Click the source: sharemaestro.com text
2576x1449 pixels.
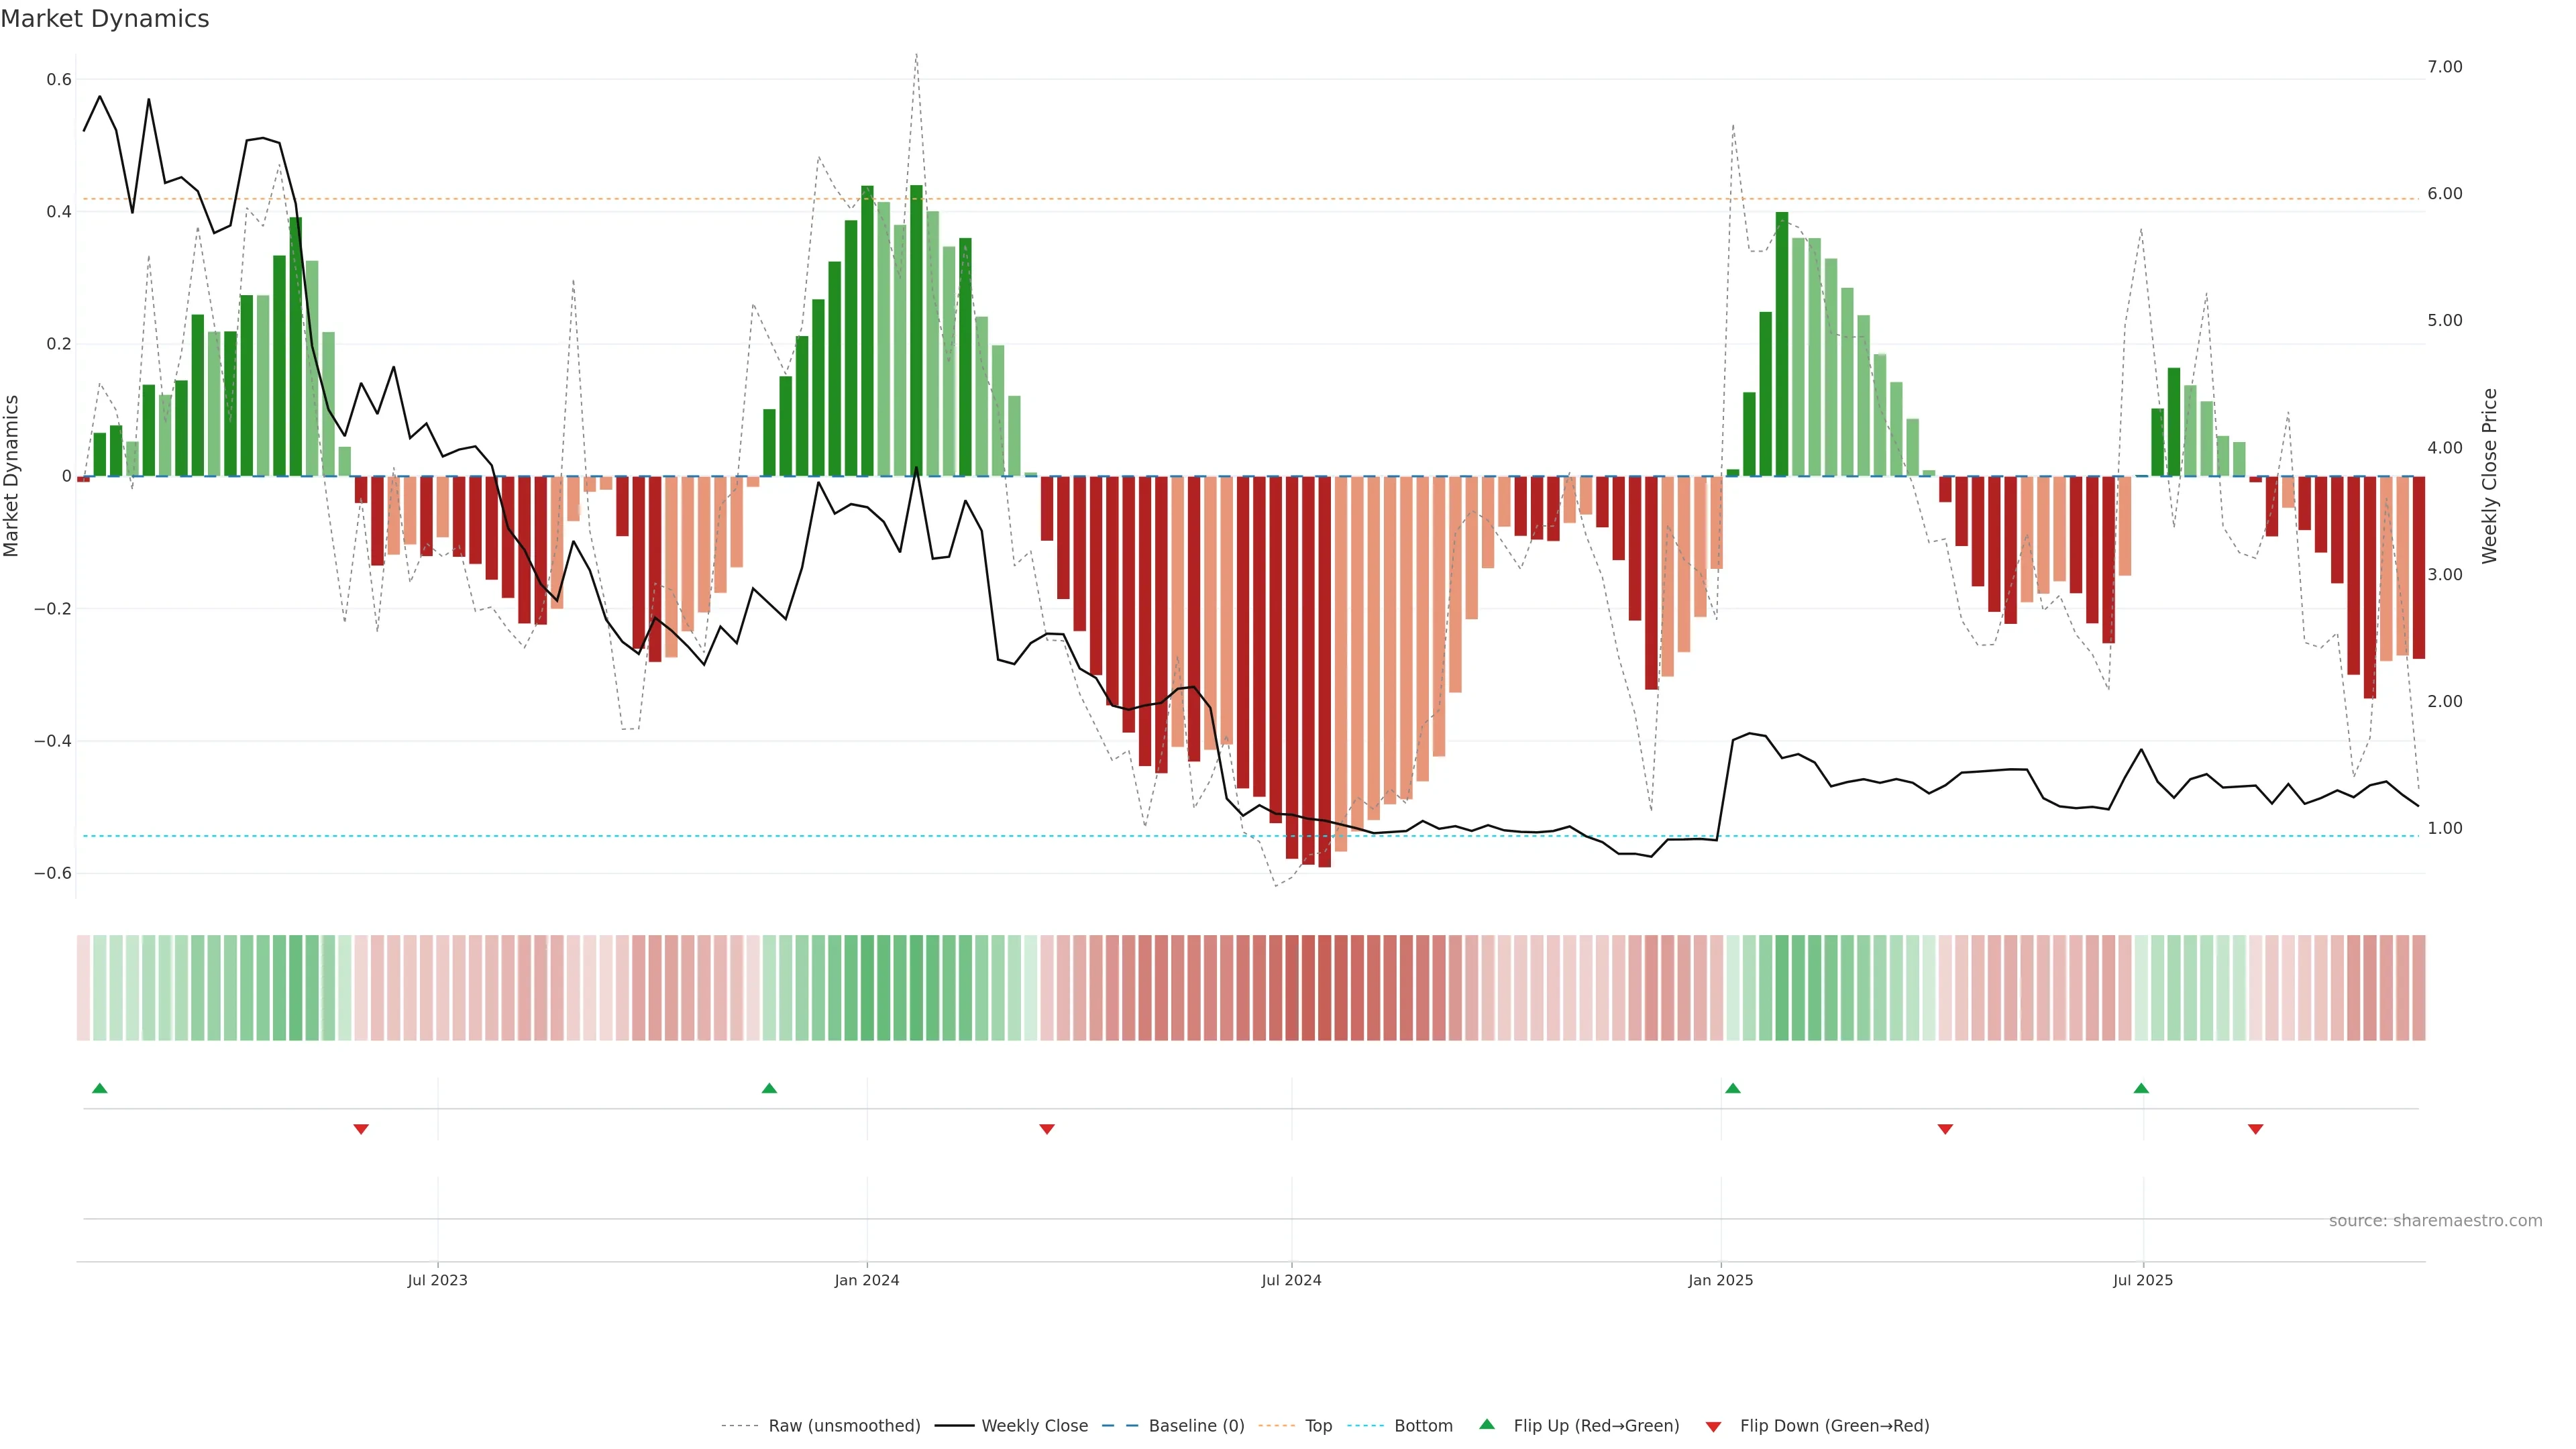coord(2435,1221)
